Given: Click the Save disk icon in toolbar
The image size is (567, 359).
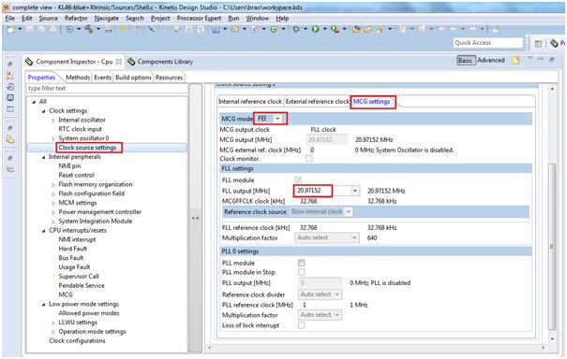Looking at the screenshot, I should point(30,29).
